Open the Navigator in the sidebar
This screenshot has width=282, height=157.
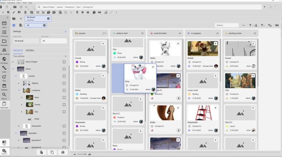[x=4, y=42]
